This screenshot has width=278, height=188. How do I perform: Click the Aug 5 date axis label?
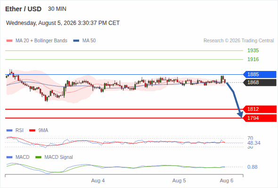179,180
